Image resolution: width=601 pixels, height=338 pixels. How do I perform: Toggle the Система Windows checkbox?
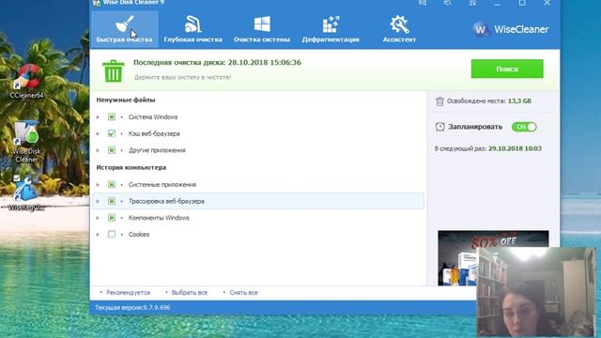click(112, 116)
